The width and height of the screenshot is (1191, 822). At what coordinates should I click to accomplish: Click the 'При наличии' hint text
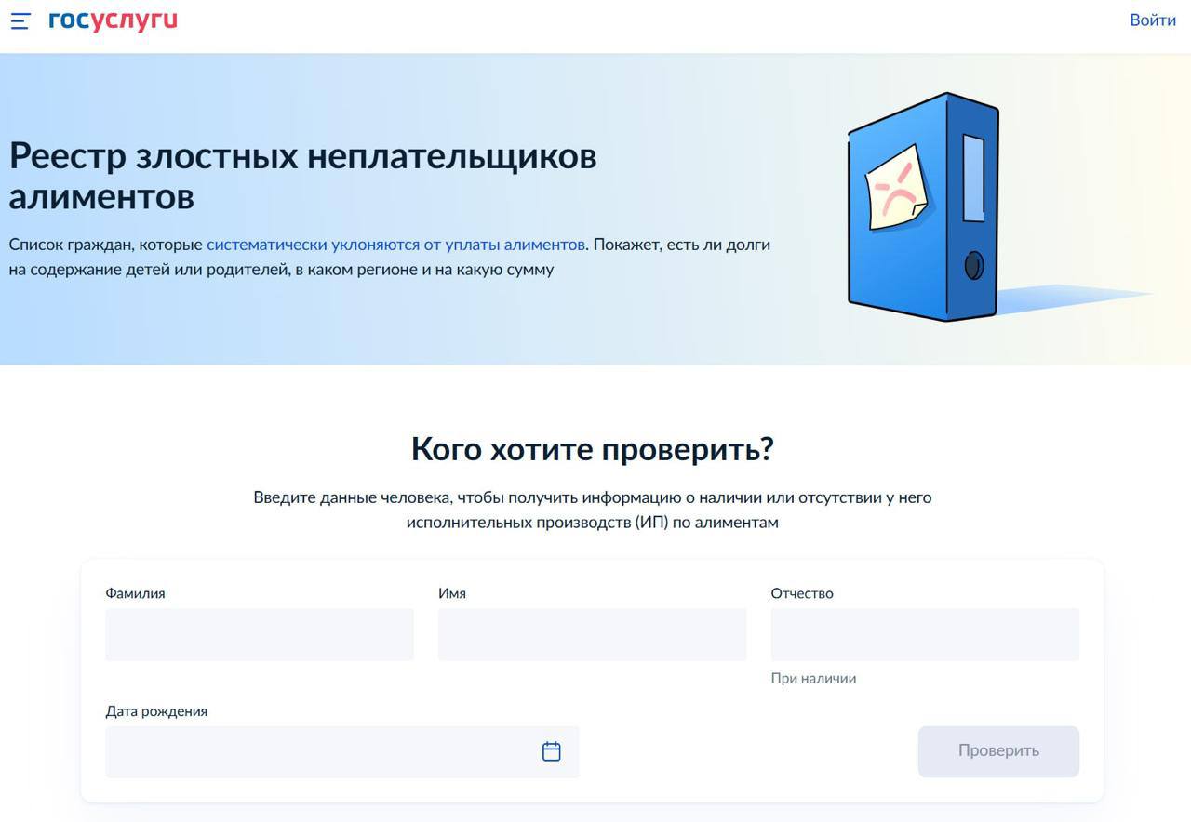click(x=813, y=679)
